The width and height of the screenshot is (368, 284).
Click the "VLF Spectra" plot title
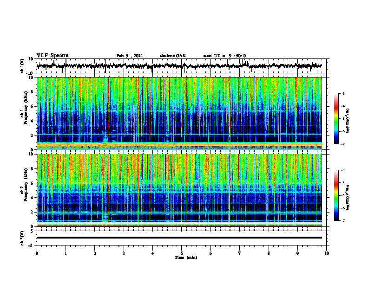pyautogui.click(x=53, y=56)
